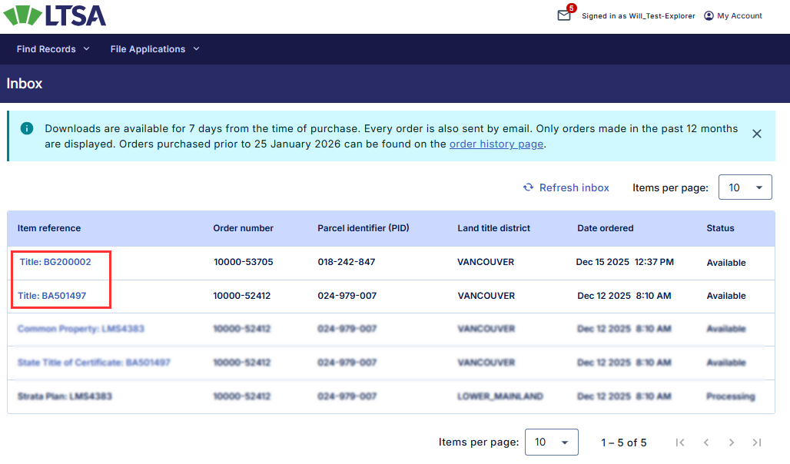Image resolution: width=790 pixels, height=464 pixels.
Task: Open the order history page link
Action: point(496,144)
